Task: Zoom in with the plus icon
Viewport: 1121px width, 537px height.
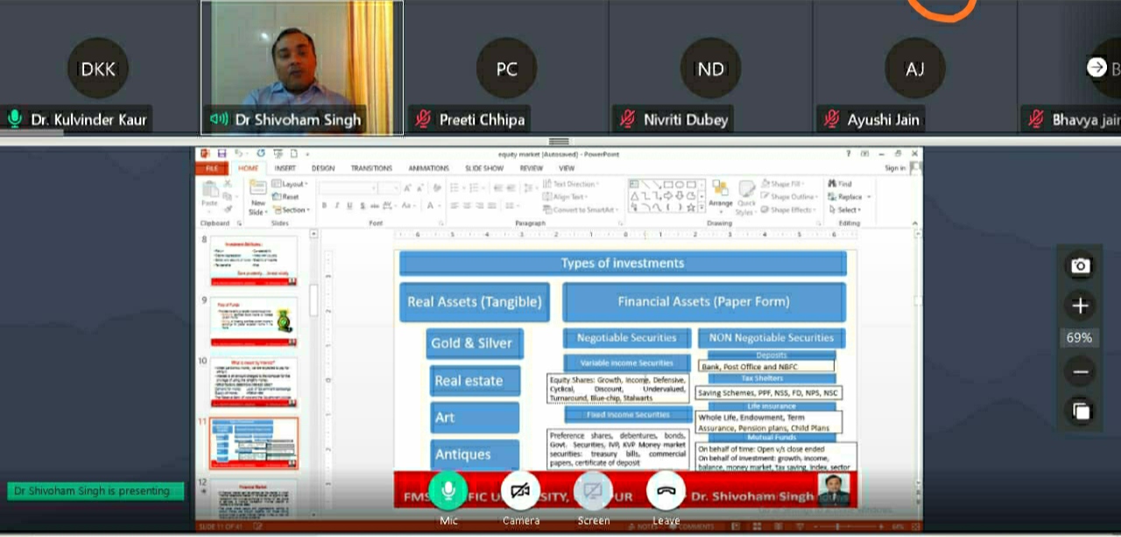Action: pos(1080,305)
